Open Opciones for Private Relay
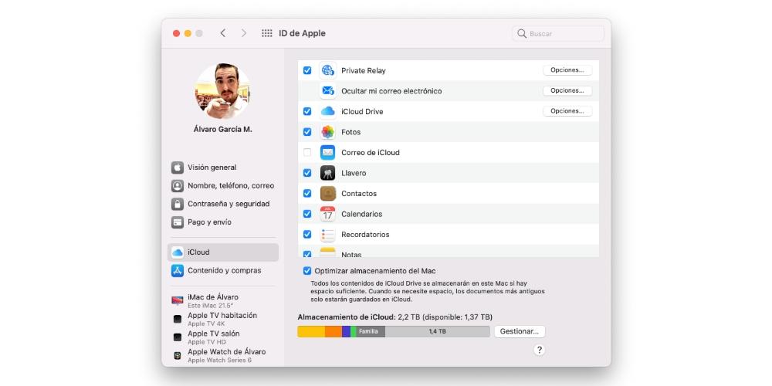 click(567, 70)
